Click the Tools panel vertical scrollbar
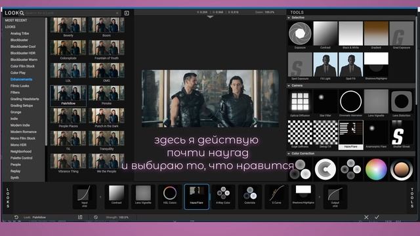The width and height of the screenshot is (420, 236). pos(416,60)
